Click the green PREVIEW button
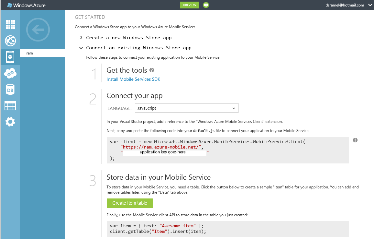The height and width of the screenshot is (239, 374). click(190, 5)
